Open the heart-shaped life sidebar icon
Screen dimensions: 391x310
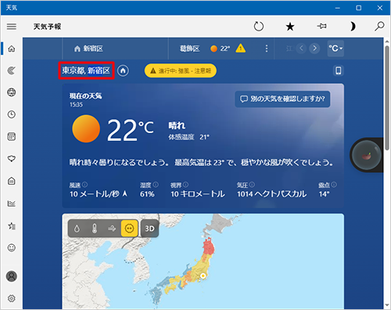click(x=12, y=159)
